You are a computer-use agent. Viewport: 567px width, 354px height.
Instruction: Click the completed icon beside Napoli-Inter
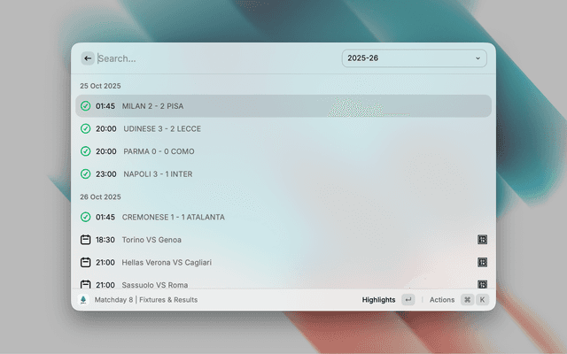point(85,174)
